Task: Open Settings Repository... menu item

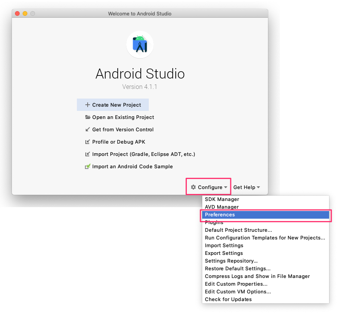Action: [x=266, y=261]
